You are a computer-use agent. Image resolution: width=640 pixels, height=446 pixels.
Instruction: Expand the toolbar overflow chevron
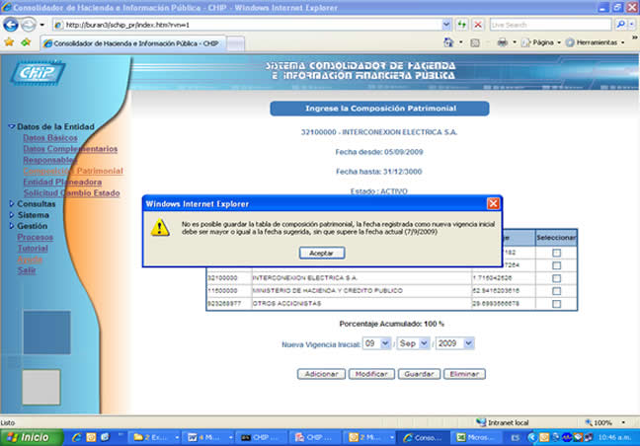coord(634,37)
